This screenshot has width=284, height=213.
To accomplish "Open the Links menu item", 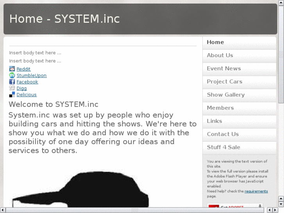I will (x=214, y=121).
